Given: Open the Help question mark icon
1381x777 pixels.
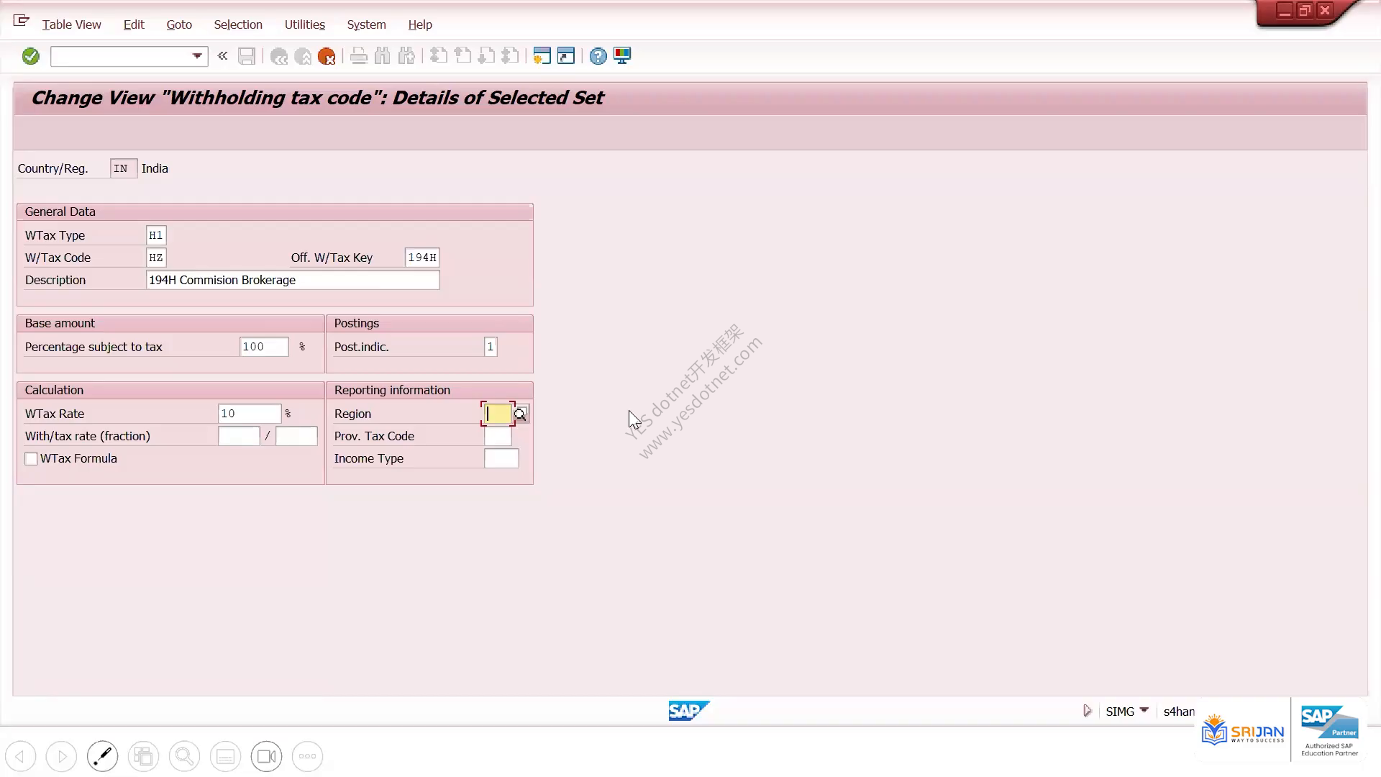Looking at the screenshot, I should pyautogui.click(x=598, y=56).
